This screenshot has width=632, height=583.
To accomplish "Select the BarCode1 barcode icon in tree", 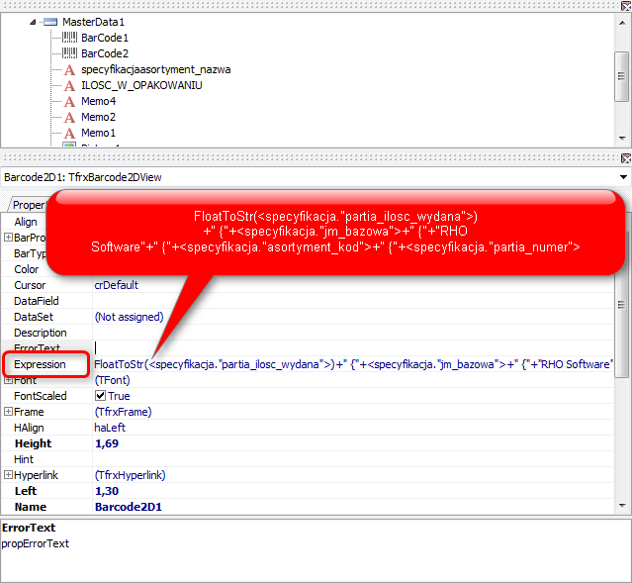I will pos(69,38).
